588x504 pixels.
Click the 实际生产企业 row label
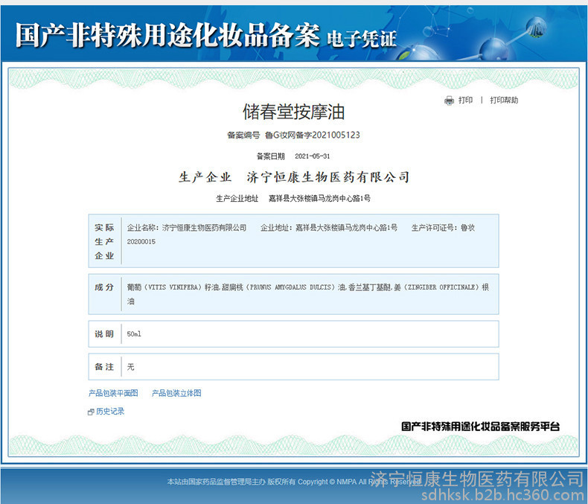[104, 241]
